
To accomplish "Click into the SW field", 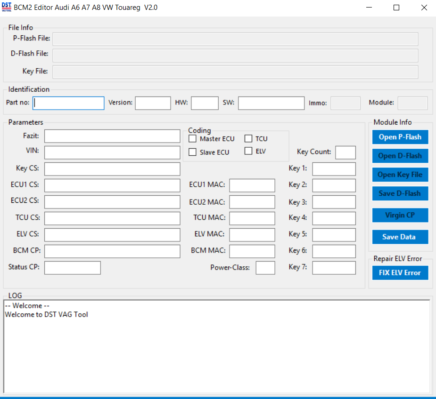I will click(x=271, y=103).
